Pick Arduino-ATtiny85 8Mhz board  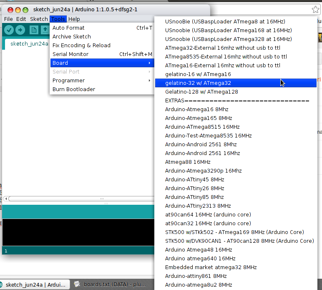[236, 197]
